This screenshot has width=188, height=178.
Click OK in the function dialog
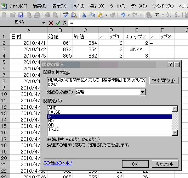tap(135, 164)
